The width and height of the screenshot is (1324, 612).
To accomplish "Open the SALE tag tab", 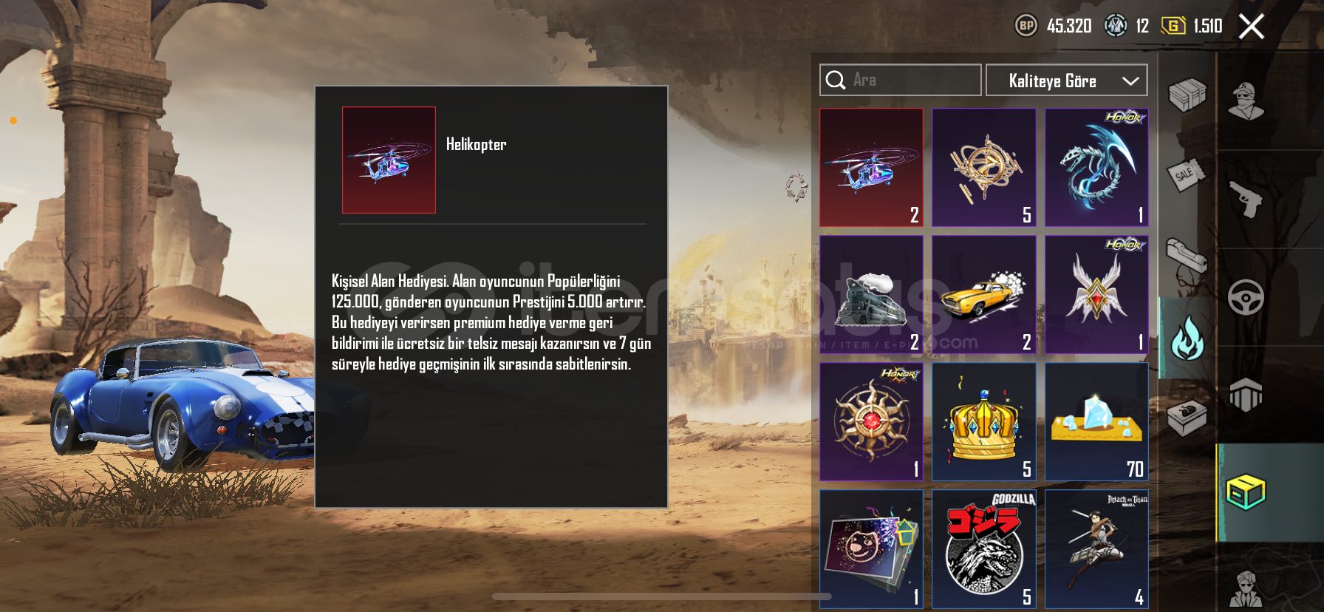I will tap(1186, 175).
